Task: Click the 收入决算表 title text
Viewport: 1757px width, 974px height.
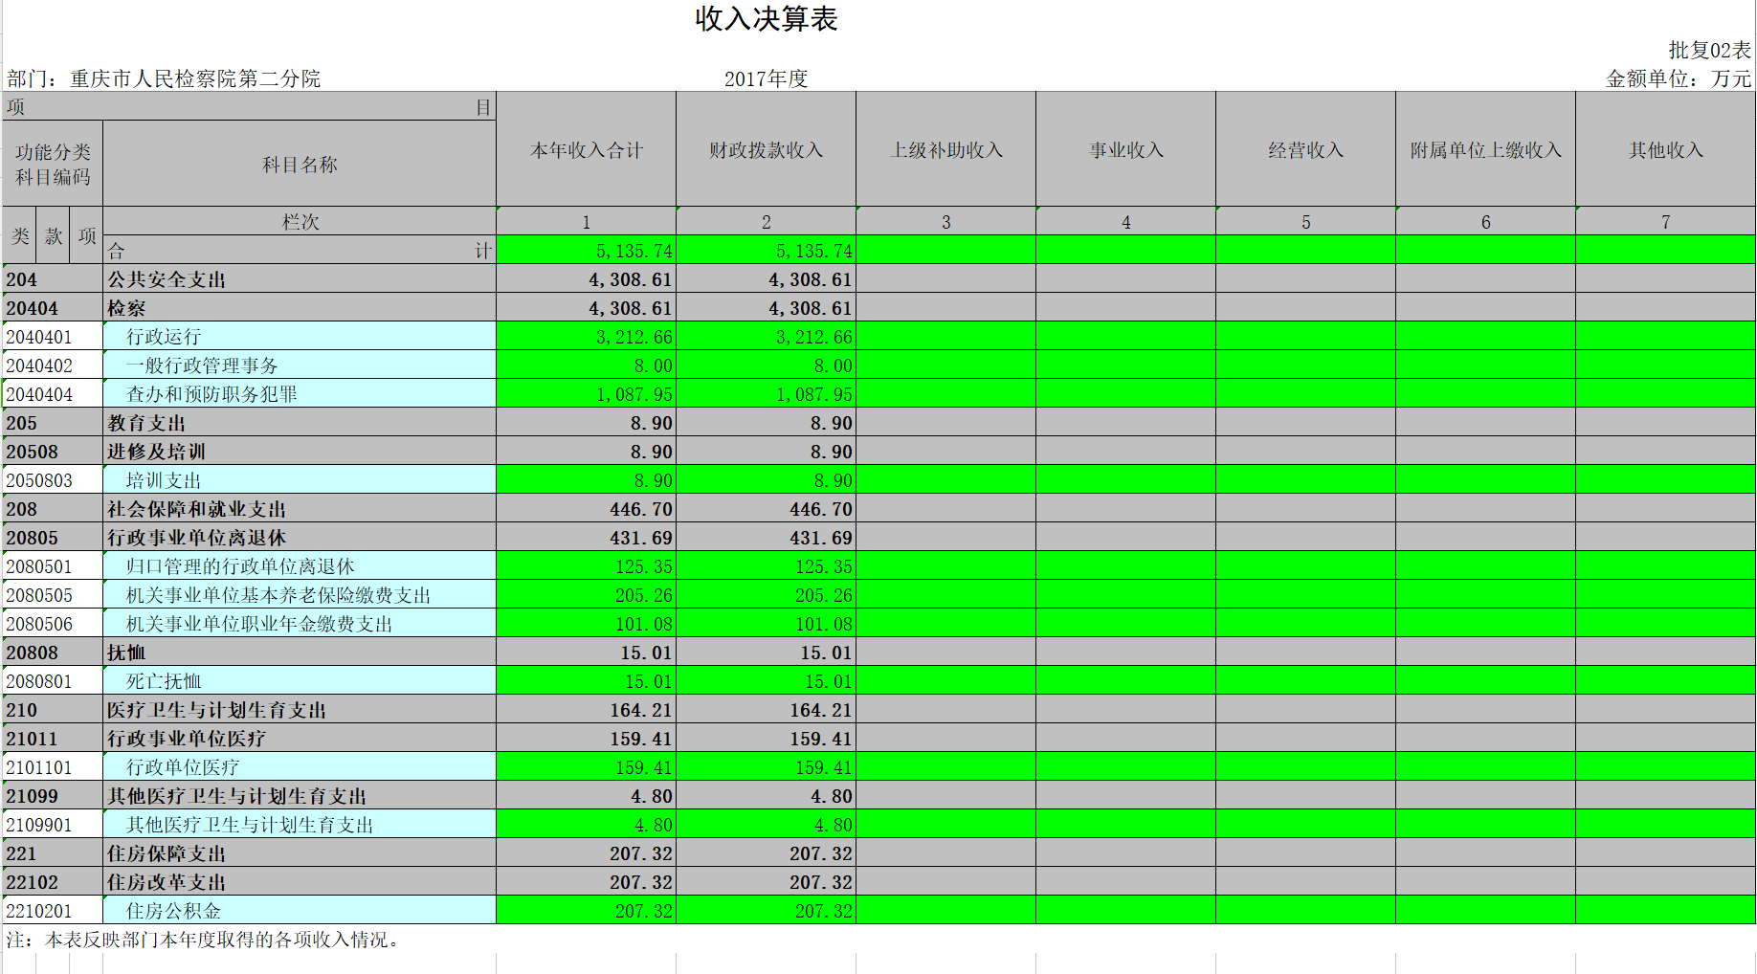Action: [x=766, y=19]
